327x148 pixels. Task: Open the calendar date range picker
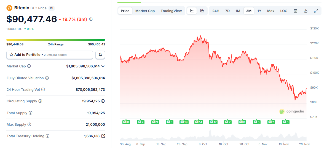tap(296, 11)
